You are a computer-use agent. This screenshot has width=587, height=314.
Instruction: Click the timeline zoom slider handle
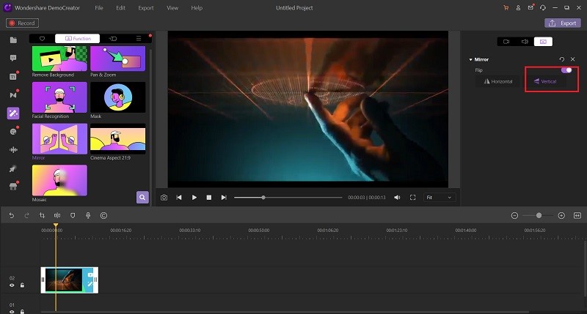coord(539,215)
